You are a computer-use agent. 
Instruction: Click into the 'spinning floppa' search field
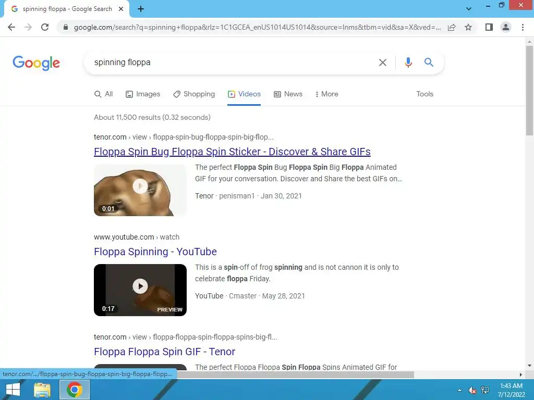point(232,63)
